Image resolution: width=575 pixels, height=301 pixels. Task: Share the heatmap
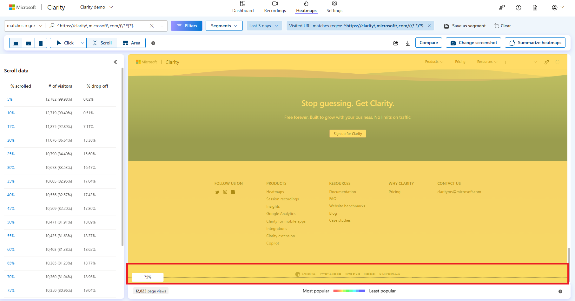click(396, 43)
